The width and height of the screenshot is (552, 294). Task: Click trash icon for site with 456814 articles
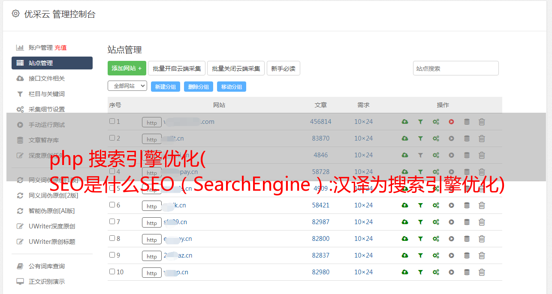pos(482,122)
